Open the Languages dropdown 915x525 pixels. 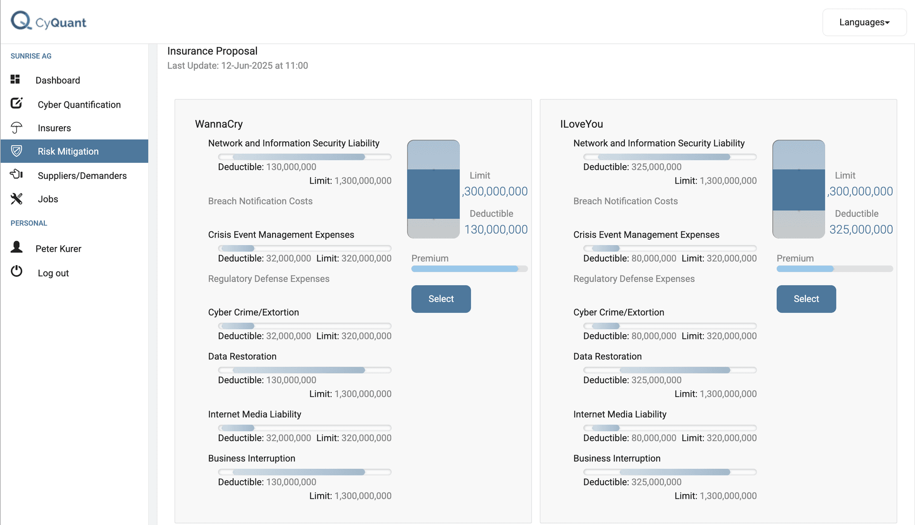point(864,22)
